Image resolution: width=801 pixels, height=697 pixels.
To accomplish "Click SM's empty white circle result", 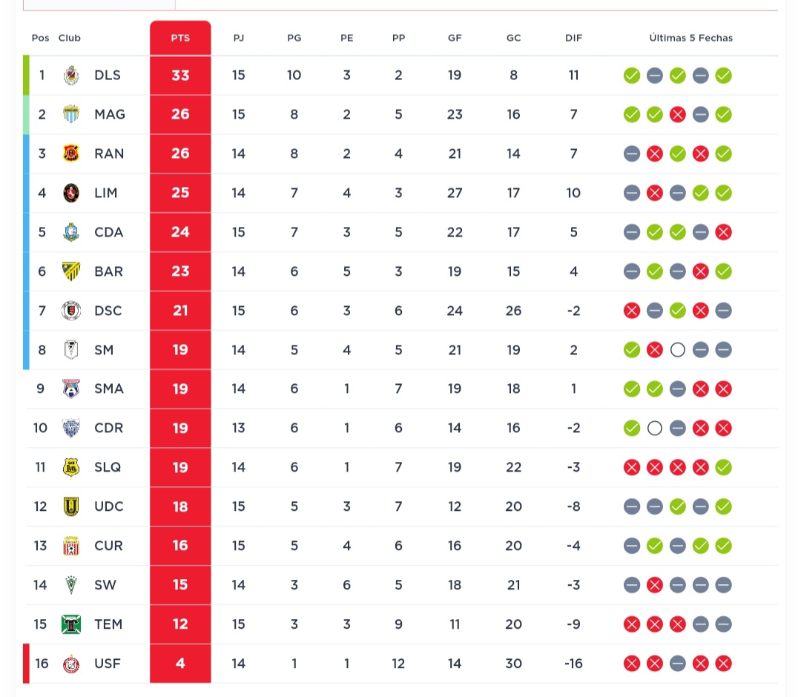I will point(677,350).
